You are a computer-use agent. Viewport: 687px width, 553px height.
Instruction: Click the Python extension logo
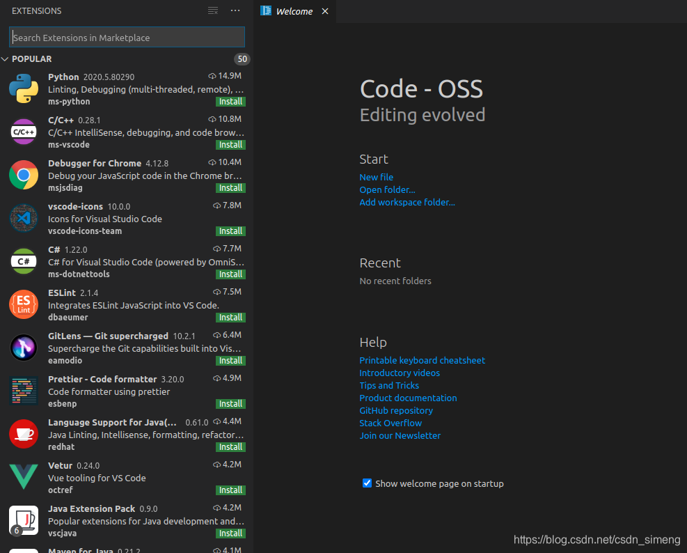pos(24,88)
